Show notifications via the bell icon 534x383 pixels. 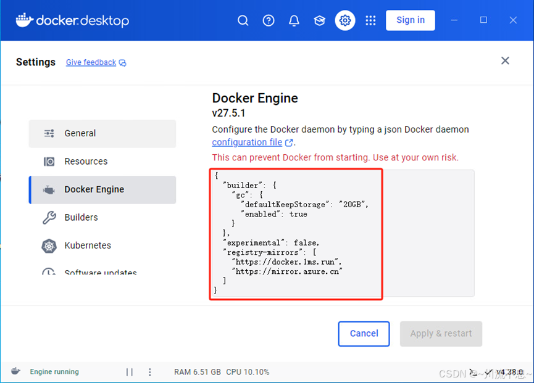click(294, 20)
